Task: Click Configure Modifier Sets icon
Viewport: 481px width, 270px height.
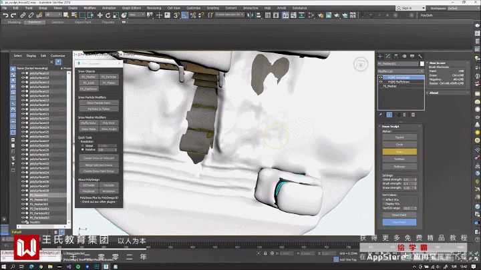Action: (414, 115)
